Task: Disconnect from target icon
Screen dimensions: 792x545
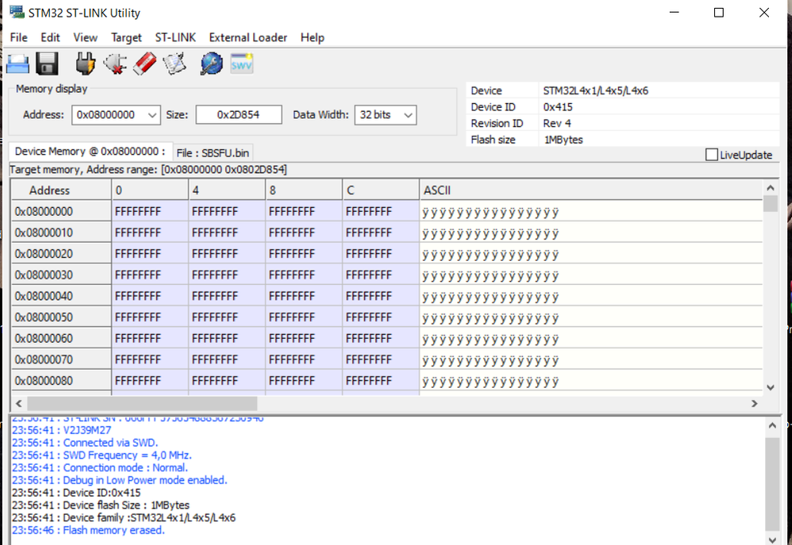Action: 115,64
